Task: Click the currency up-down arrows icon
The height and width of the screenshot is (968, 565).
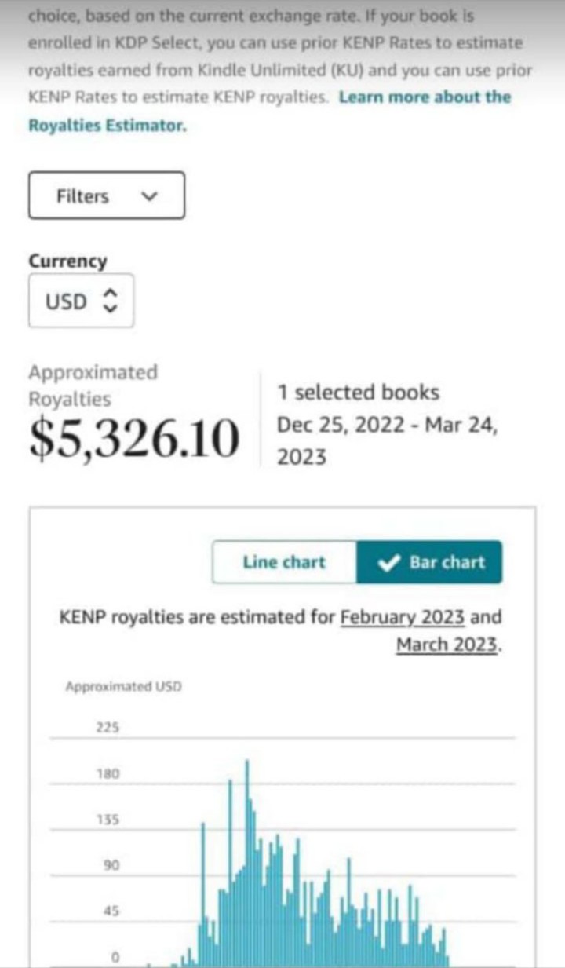Action: point(109,301)
